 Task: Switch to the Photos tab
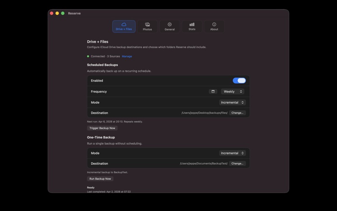(147, 27)
